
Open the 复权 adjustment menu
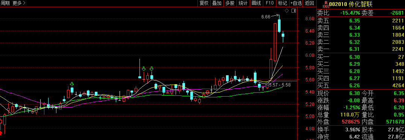coord(204,3)
